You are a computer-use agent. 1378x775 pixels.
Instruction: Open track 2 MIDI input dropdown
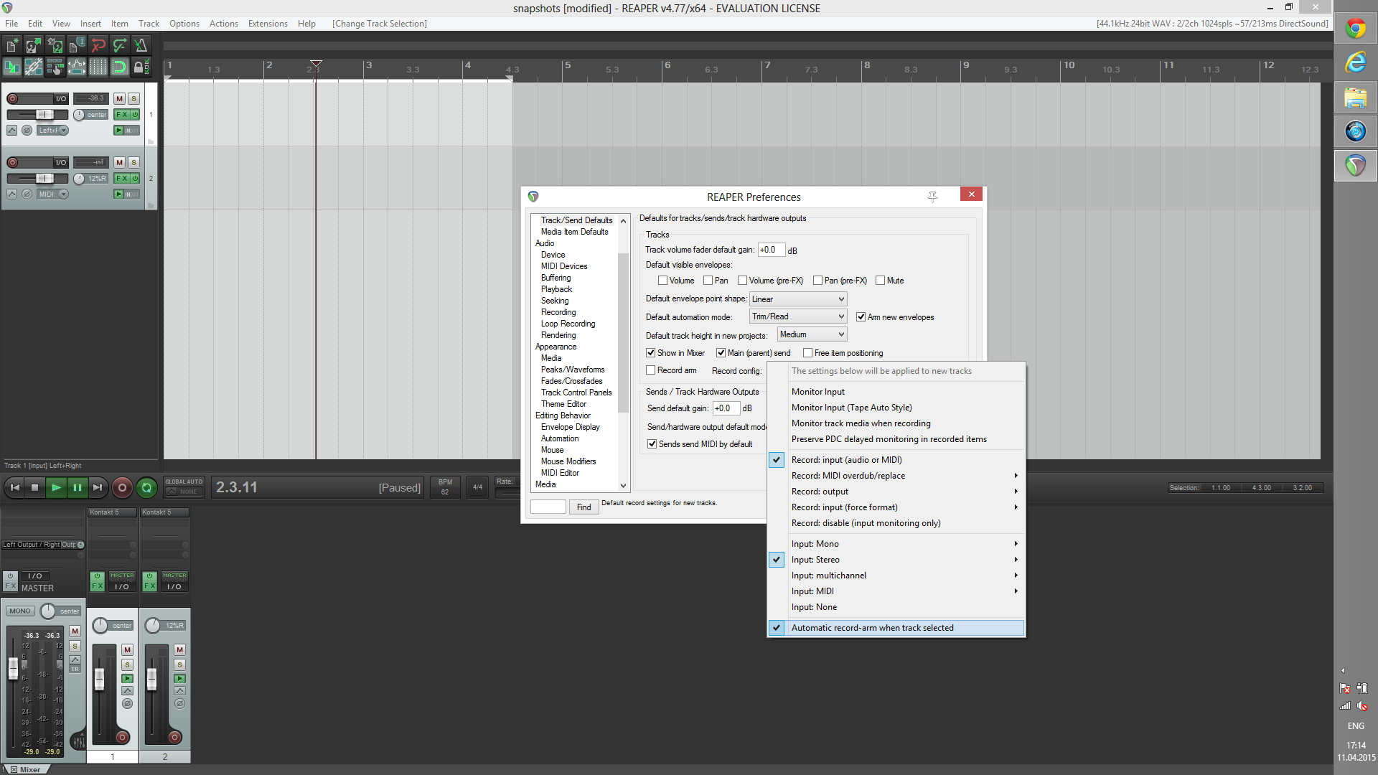53,194
